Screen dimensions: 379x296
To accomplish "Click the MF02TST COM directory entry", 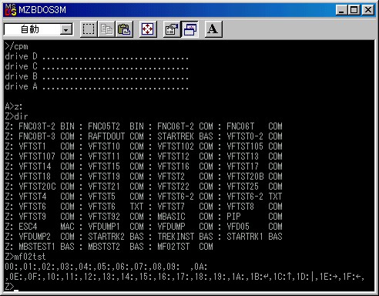I will (x=185, y=247).
